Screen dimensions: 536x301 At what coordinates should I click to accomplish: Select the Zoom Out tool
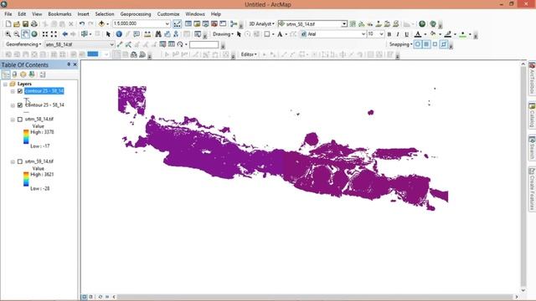pyautogui.click(x=17, y=34)
